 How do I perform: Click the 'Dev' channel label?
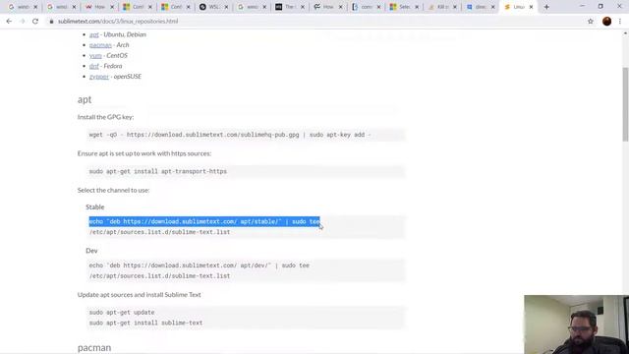tap(91, 251)
